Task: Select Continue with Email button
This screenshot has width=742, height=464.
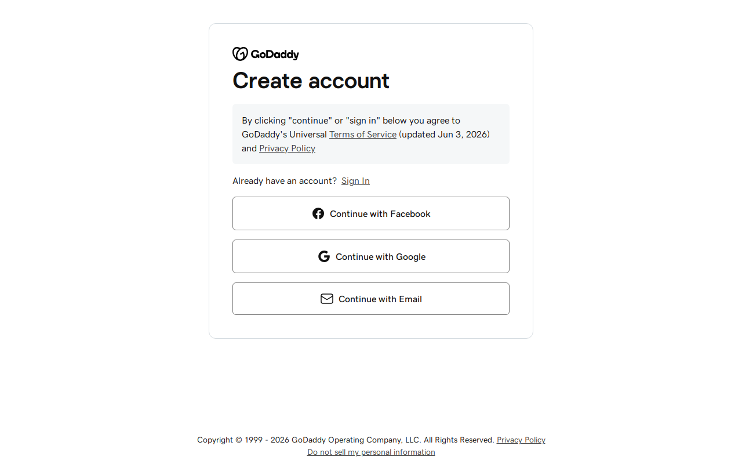Action: tap(371, 299)
